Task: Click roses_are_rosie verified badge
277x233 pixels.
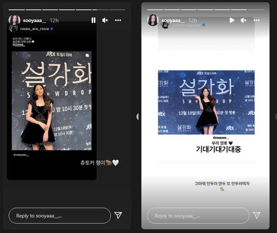Action: pyautogui.click(x=52, y=29)
